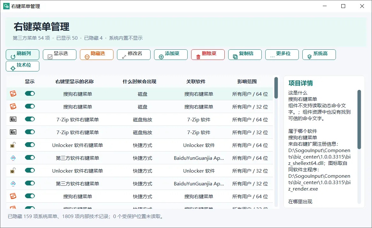Click the Unlocker padlock icon in 32 位 row
The height and width of the screenshot is (228, 372).
point(13,170)
